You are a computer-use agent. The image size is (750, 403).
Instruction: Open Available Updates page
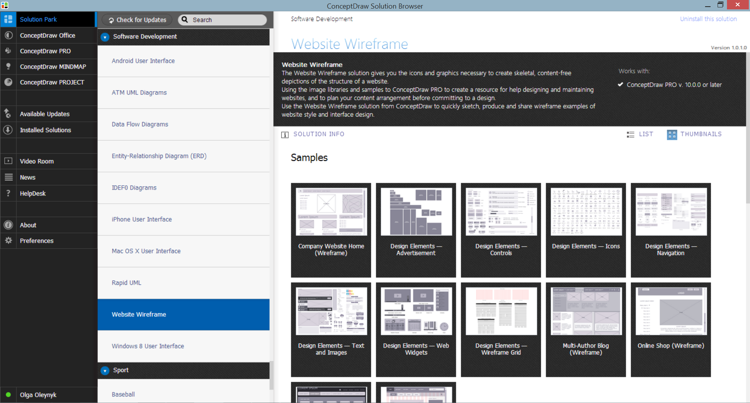(48, 114)
